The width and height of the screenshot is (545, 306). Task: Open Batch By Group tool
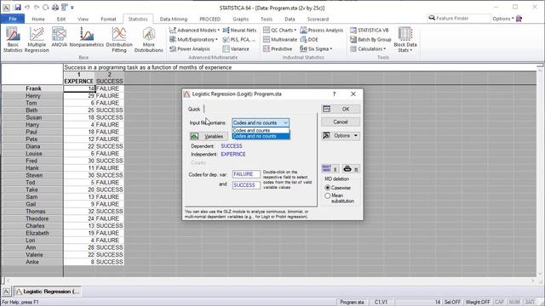[370, 40]
